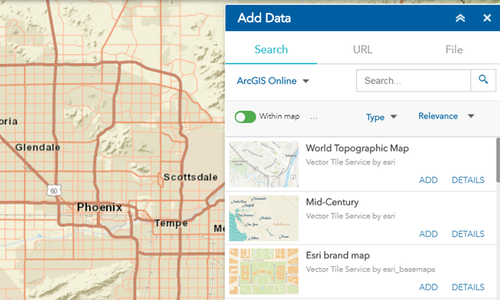The height and width of the screenshot is (300, 500).
Task: Expand the Type filter dropdown
Action: [x=381, y=117]
